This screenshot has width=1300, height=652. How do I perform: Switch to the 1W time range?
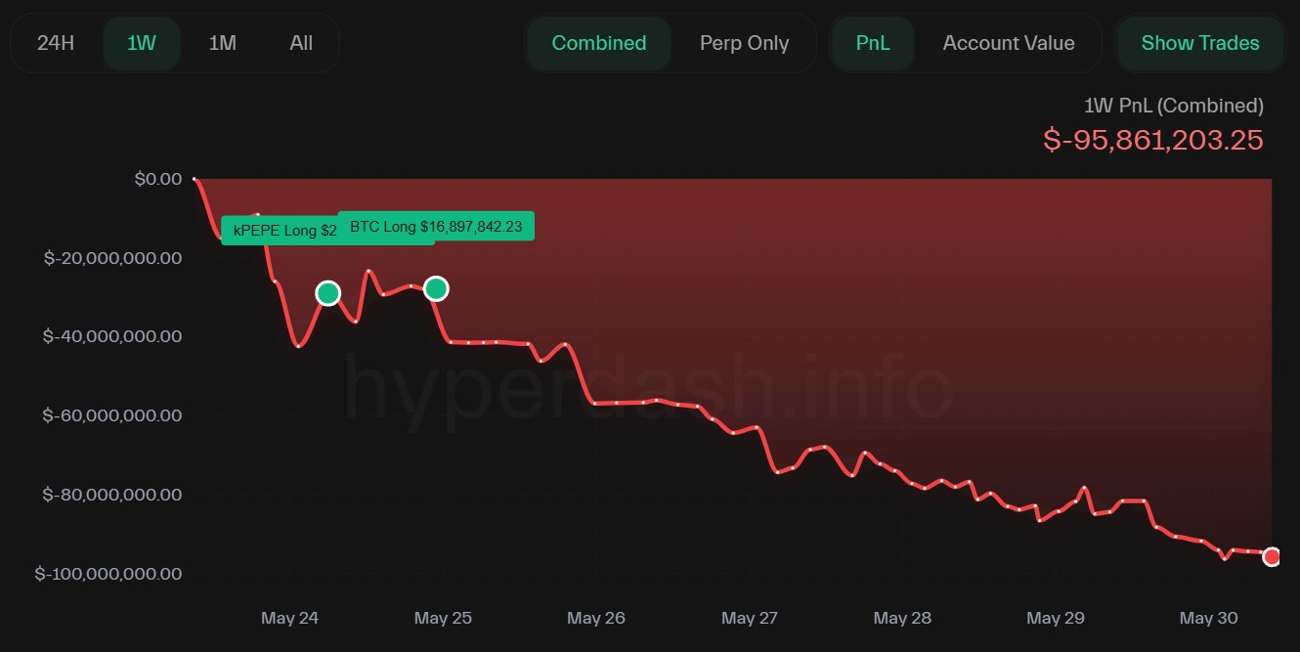coord(141,43)
